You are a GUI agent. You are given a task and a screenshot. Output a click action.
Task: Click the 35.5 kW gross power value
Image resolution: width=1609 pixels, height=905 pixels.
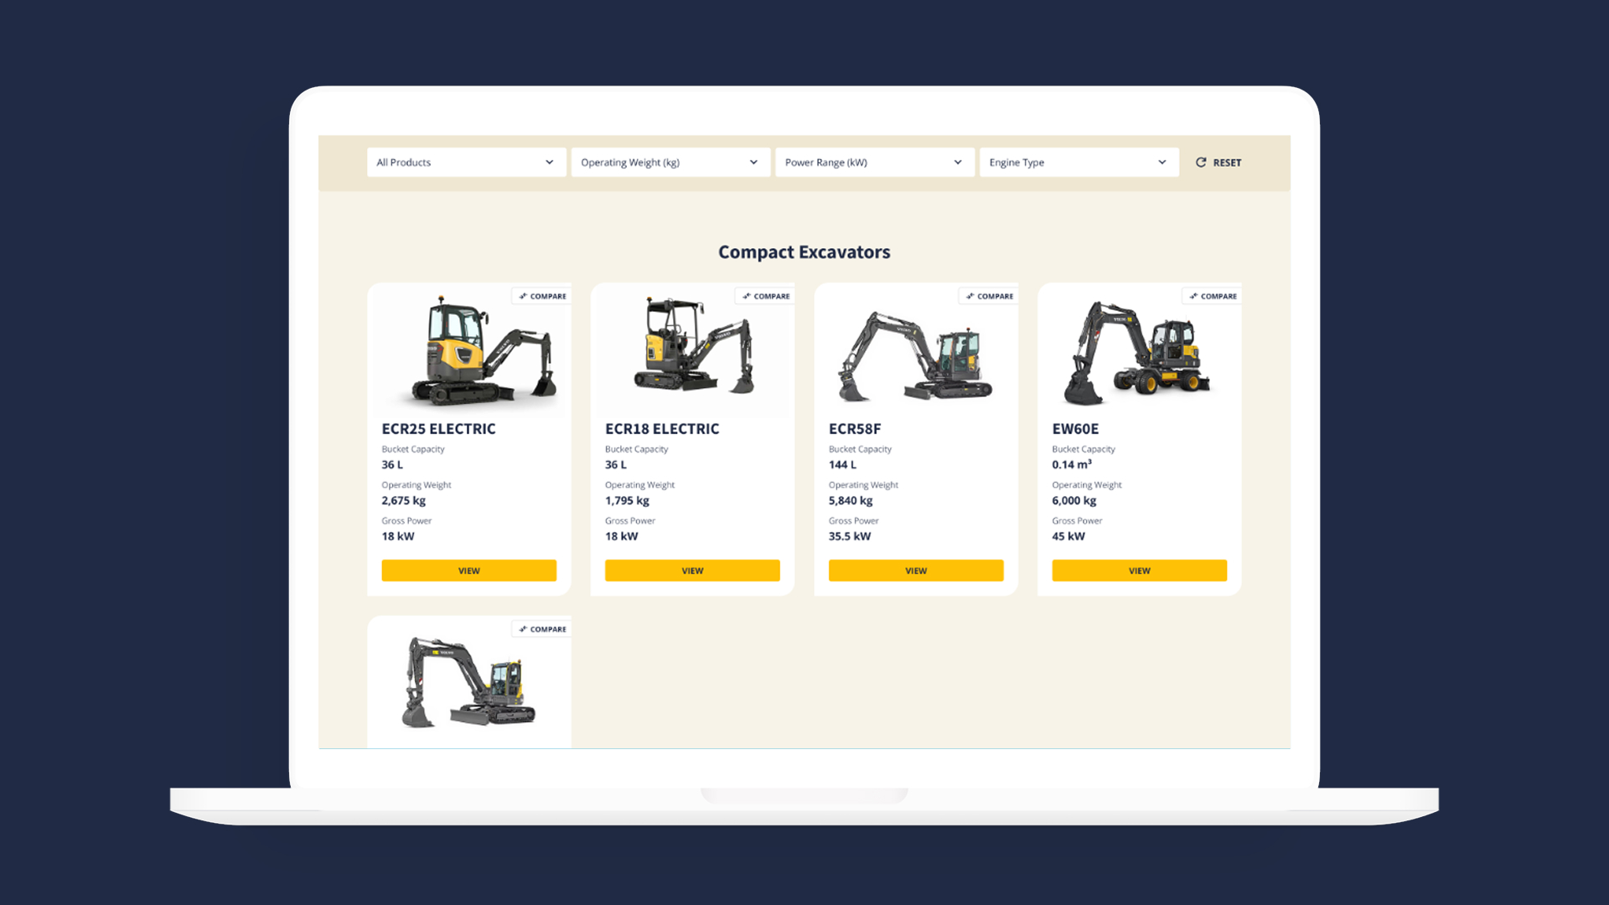click(x=850, y=536)
